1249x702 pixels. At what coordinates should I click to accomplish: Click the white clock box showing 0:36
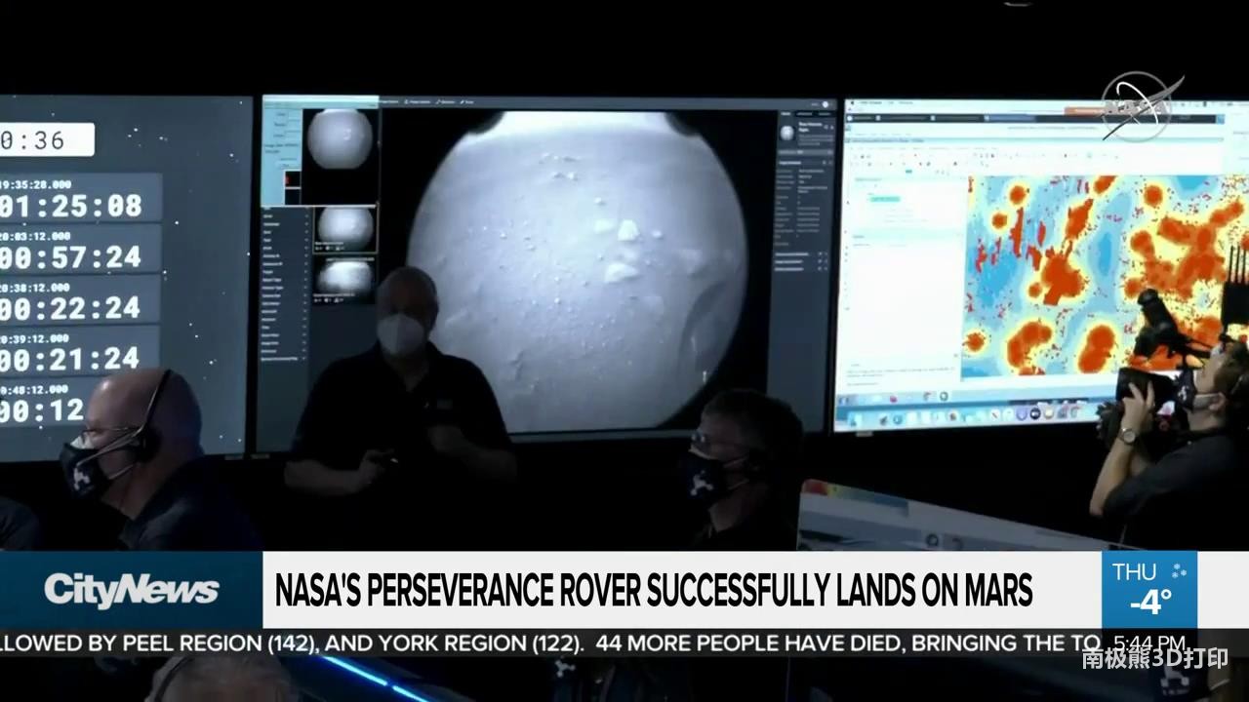[x=45, y=139]
